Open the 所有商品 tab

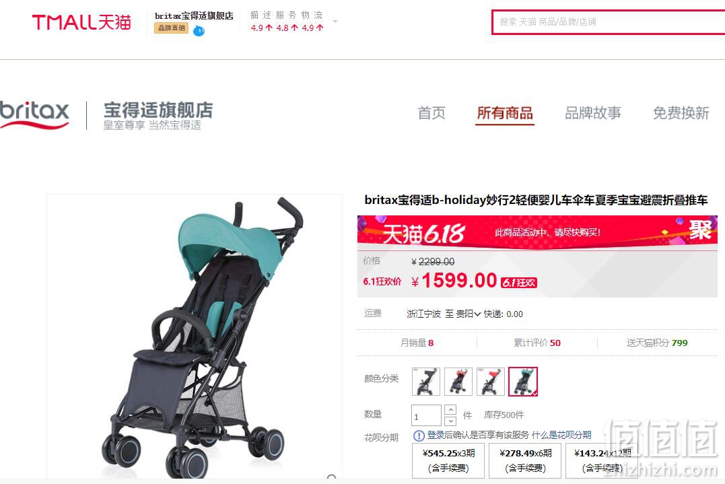tap(504, 113)
